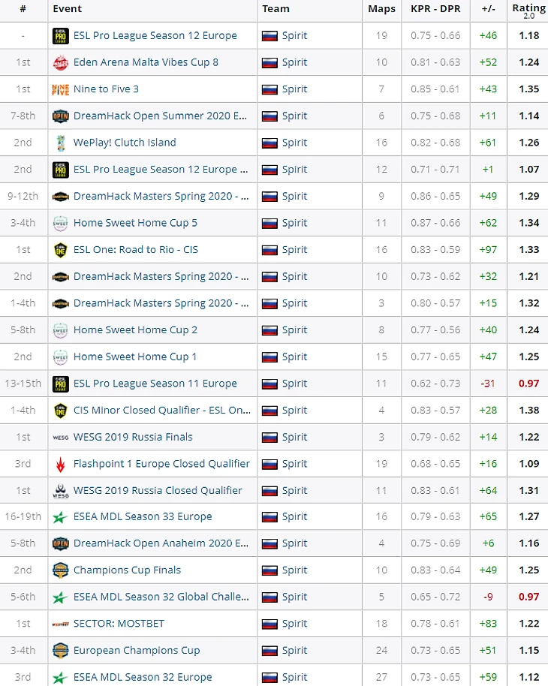Click the ESEA MDL Season 32 Europe logo

pyautogui.click(x=60, y=677)
